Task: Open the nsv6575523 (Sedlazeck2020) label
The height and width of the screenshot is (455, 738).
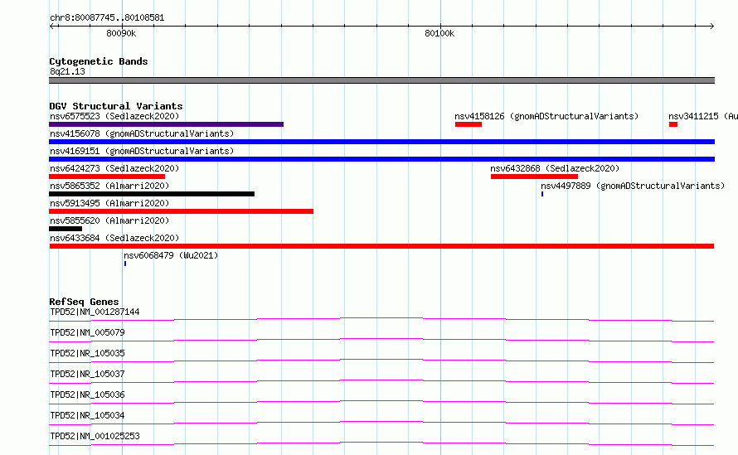Action: (114, 116)
